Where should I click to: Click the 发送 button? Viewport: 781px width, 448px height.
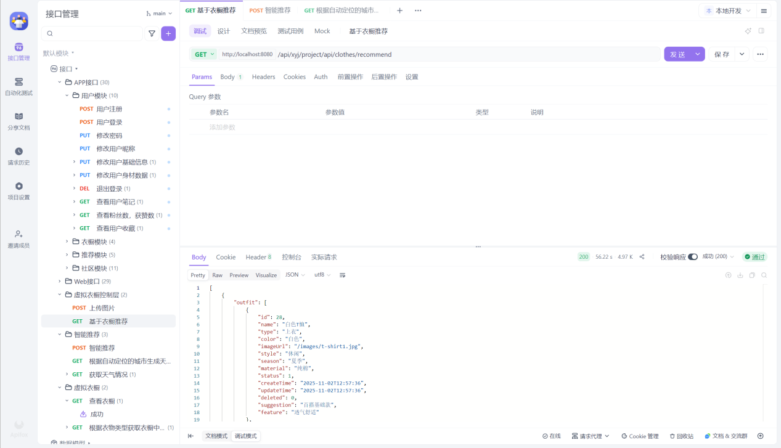[677, 54]
